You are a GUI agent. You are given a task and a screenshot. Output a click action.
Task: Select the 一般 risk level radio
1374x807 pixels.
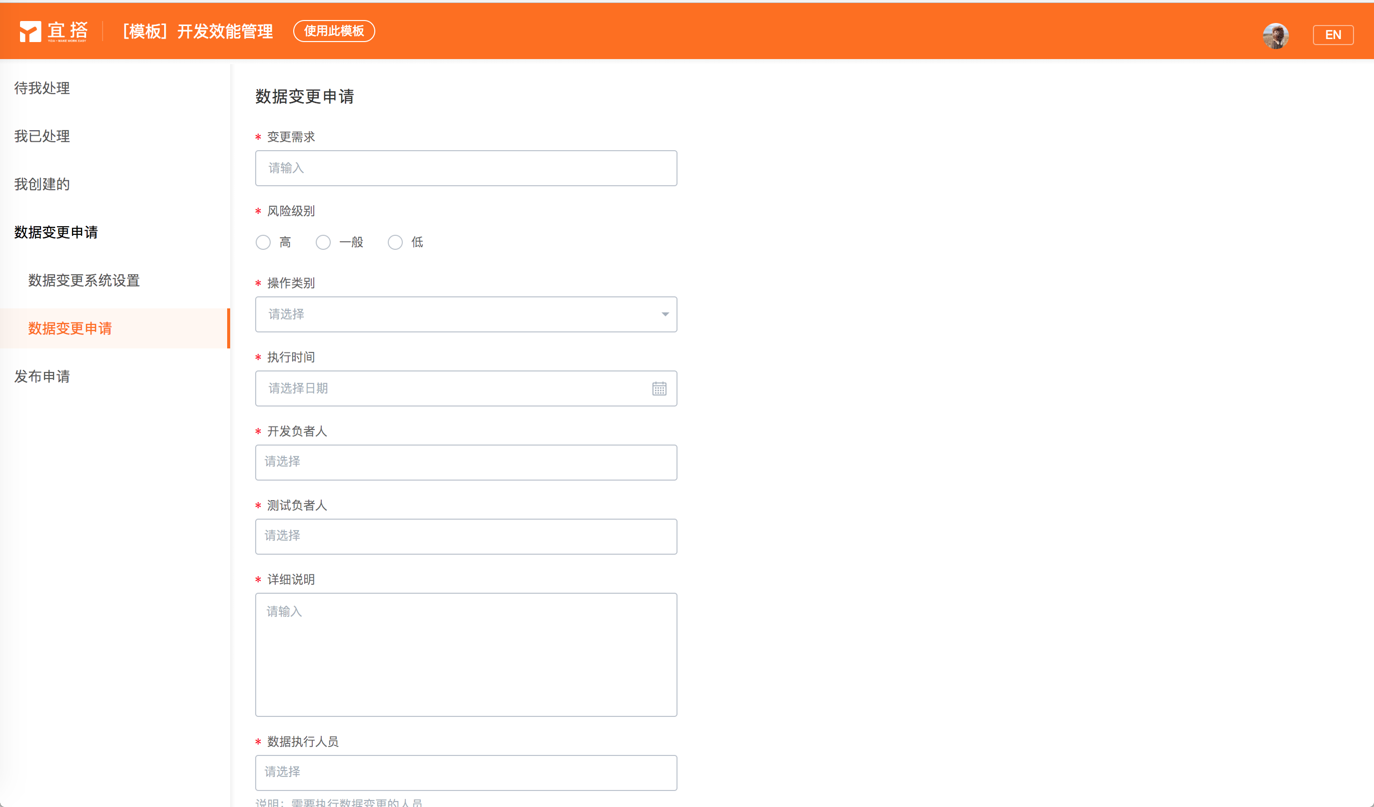click(x=323, y=242)
